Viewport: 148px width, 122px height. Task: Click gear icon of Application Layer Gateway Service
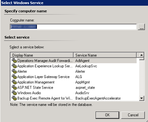click(14, 76)
